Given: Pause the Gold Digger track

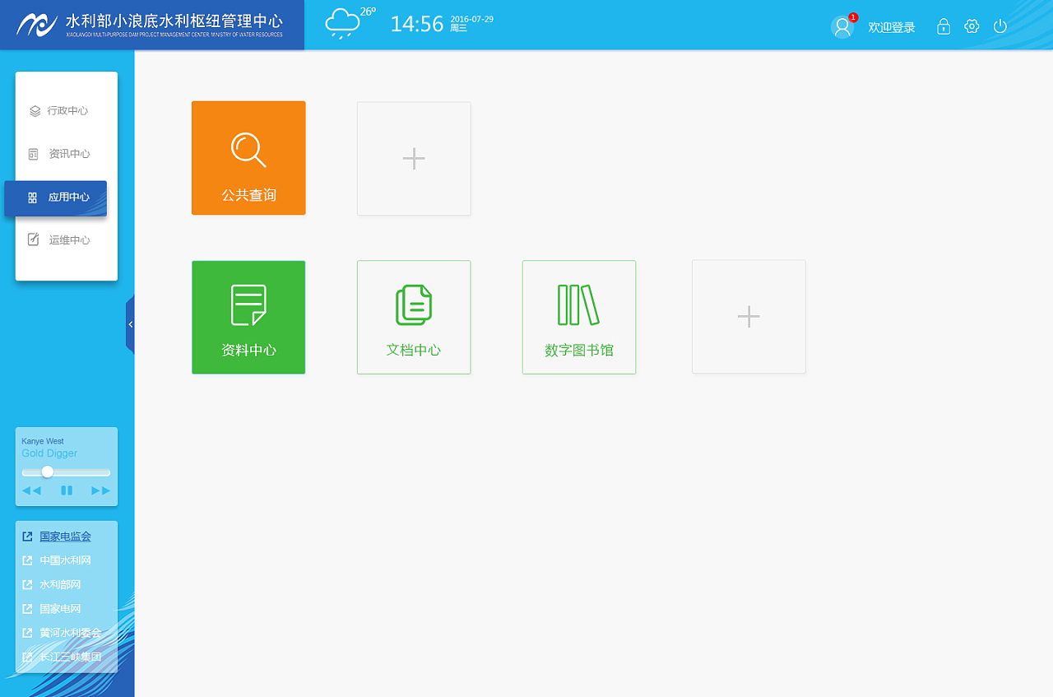Looking at the screenshot, I should click(x=67, y=490).
